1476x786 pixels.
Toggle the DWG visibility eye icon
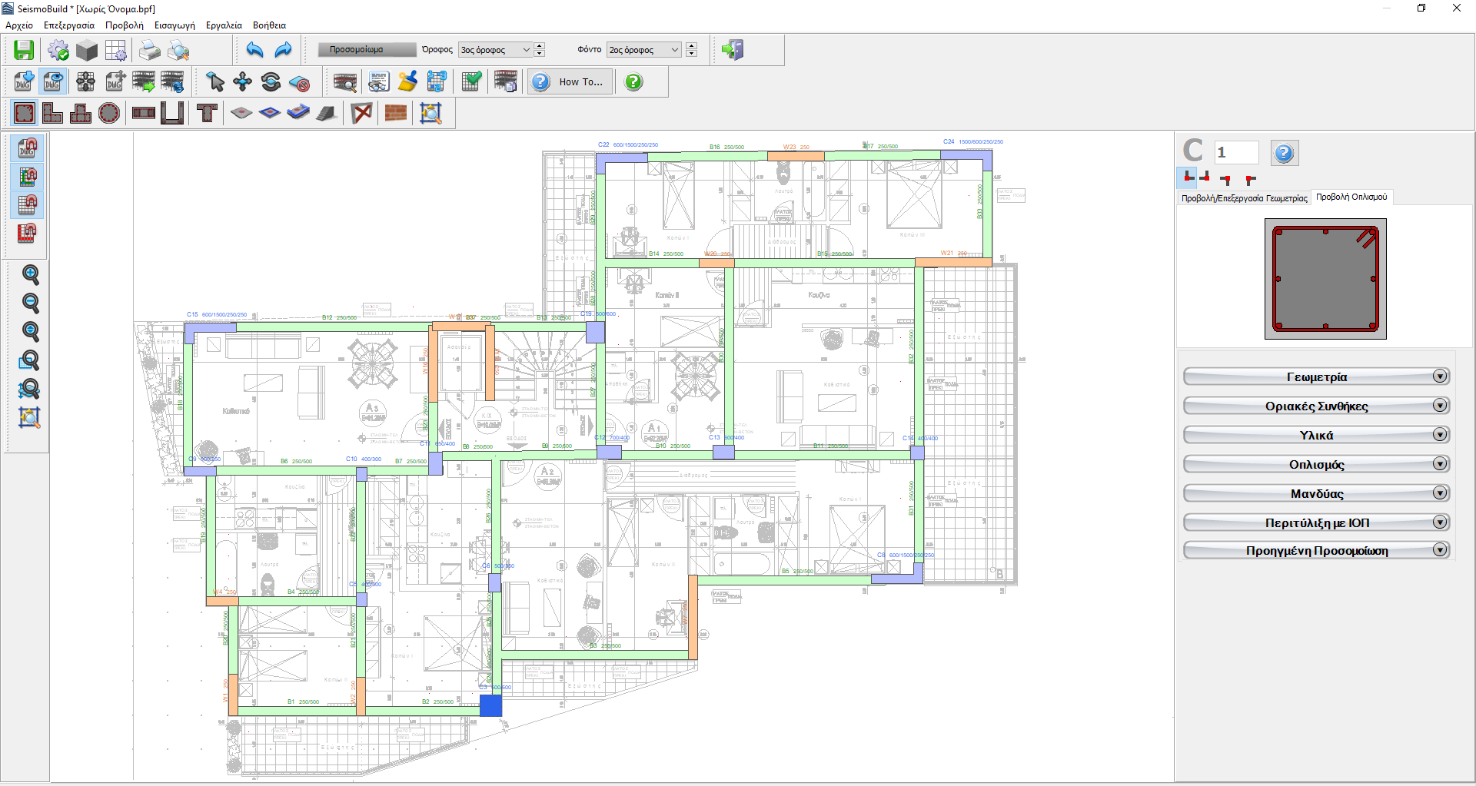53,81
